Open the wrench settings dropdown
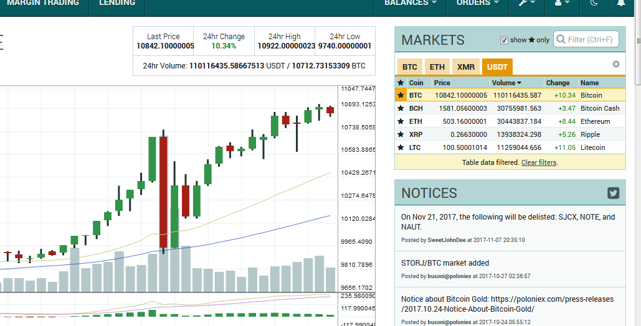Viewport: 641px width, 326px height. (x=526, y=3)
